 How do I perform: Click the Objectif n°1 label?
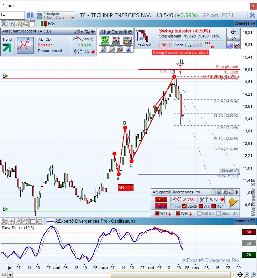229,170
